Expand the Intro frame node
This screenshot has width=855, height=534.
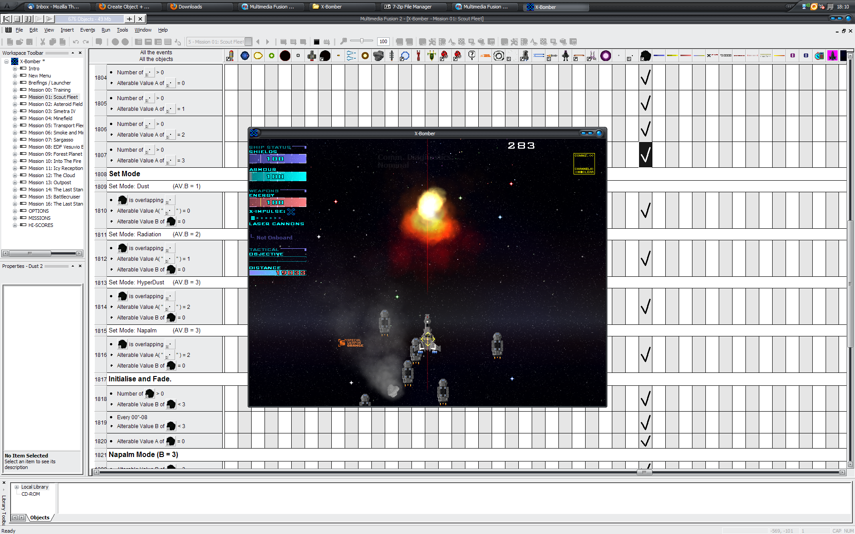pos(15,69)
